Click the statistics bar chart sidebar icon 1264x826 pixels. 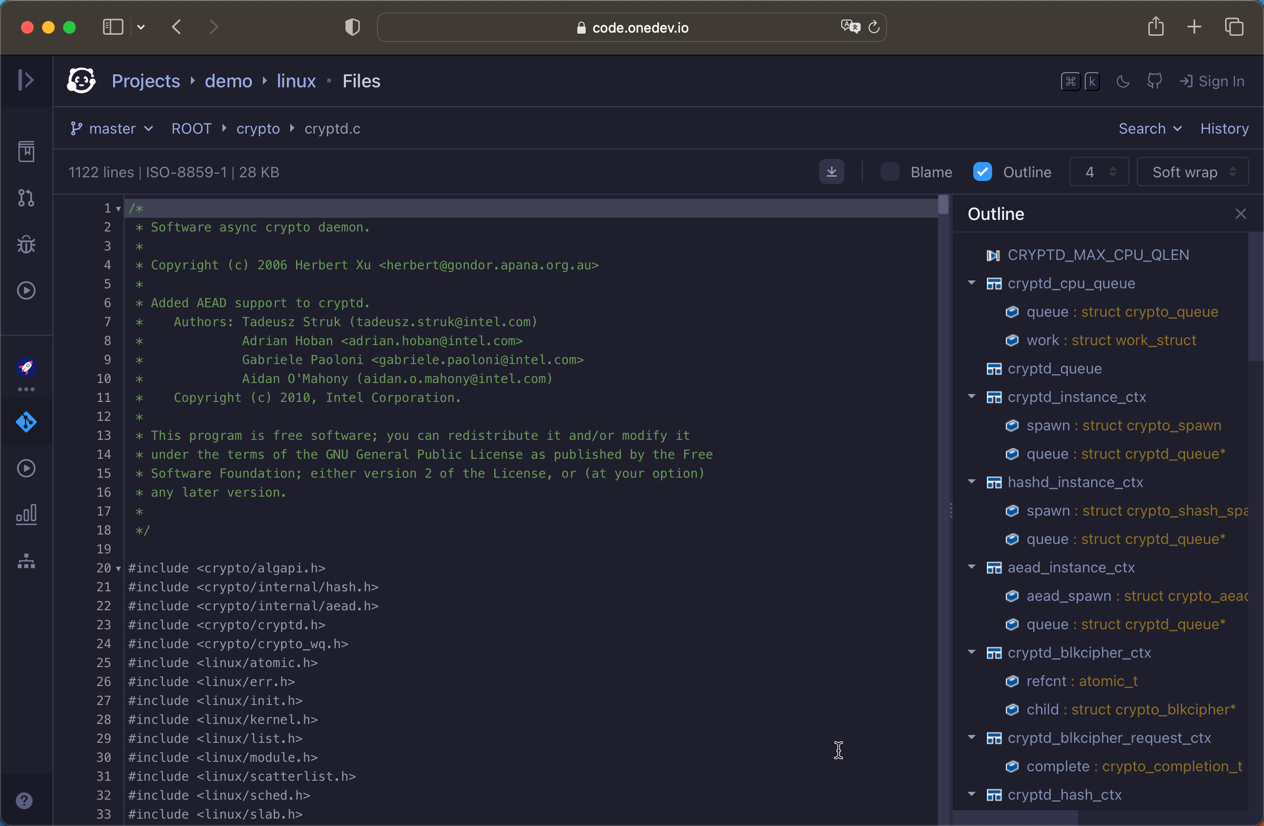[26, 513]
